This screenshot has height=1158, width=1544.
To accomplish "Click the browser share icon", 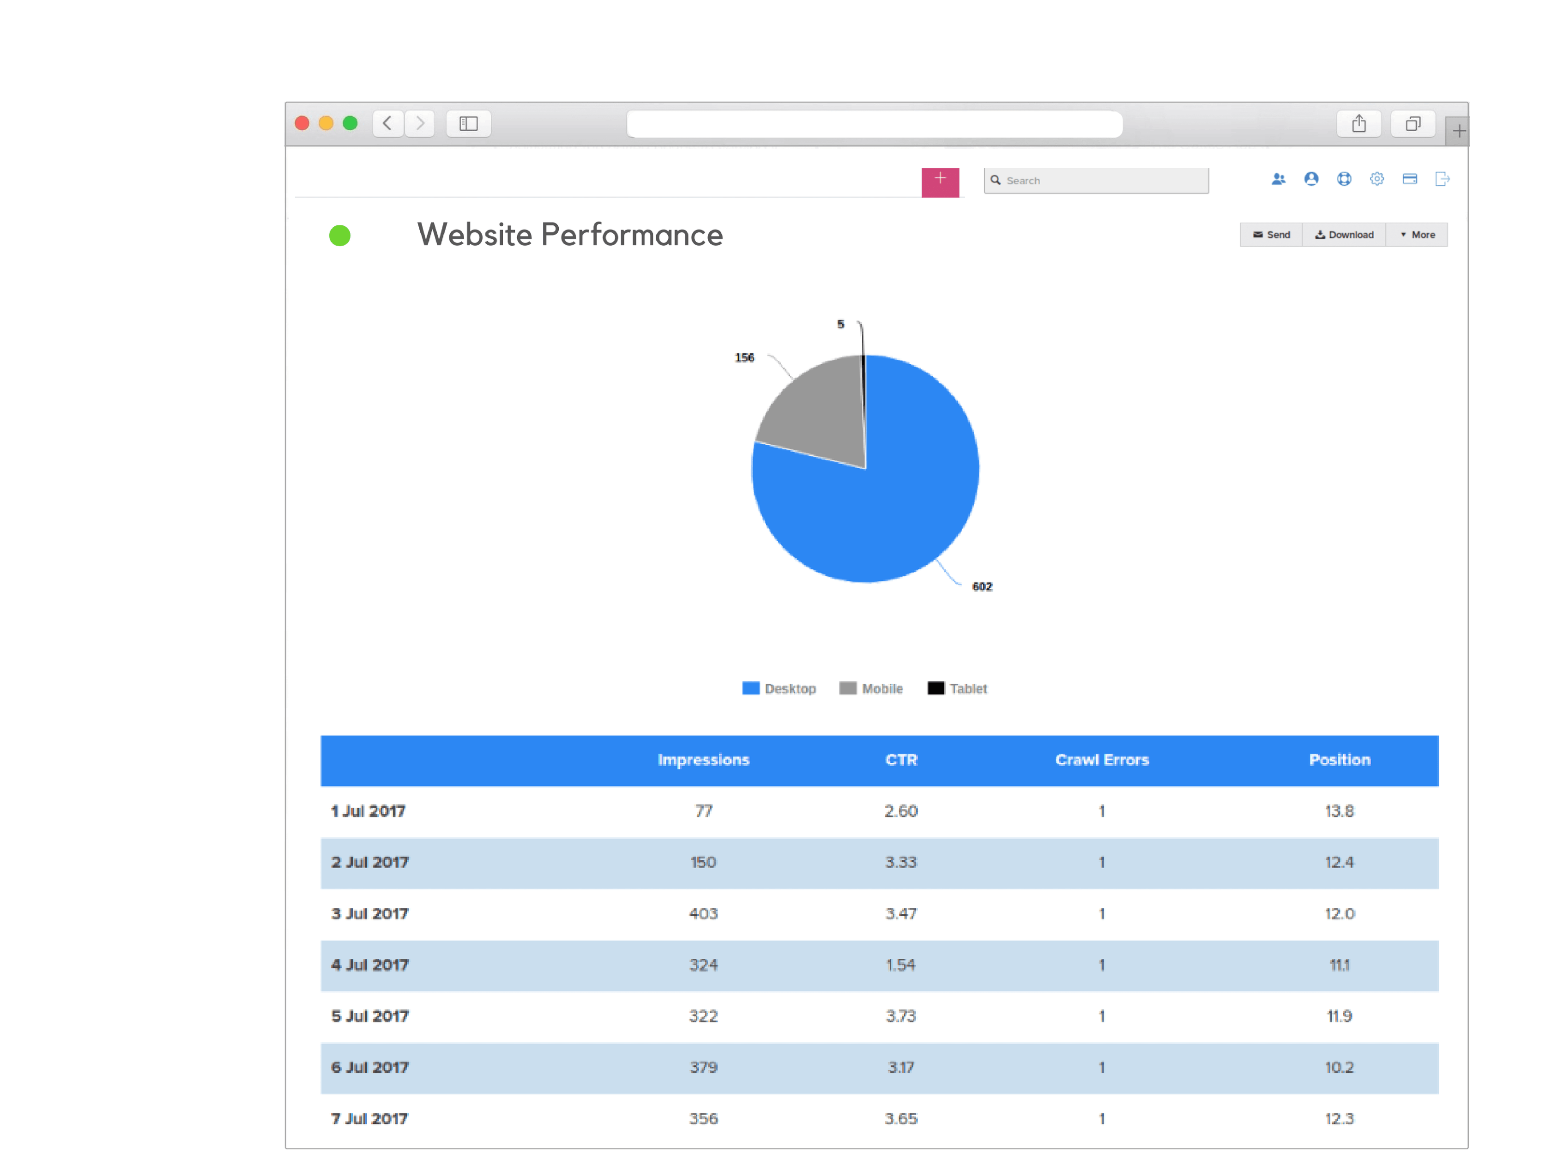I will (x=1358, y=123).
